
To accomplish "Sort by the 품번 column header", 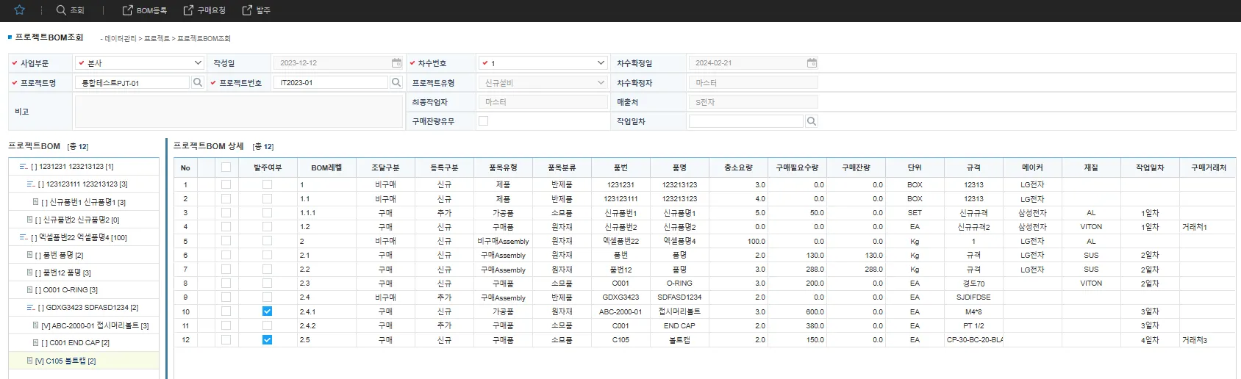I will [620, 167].
